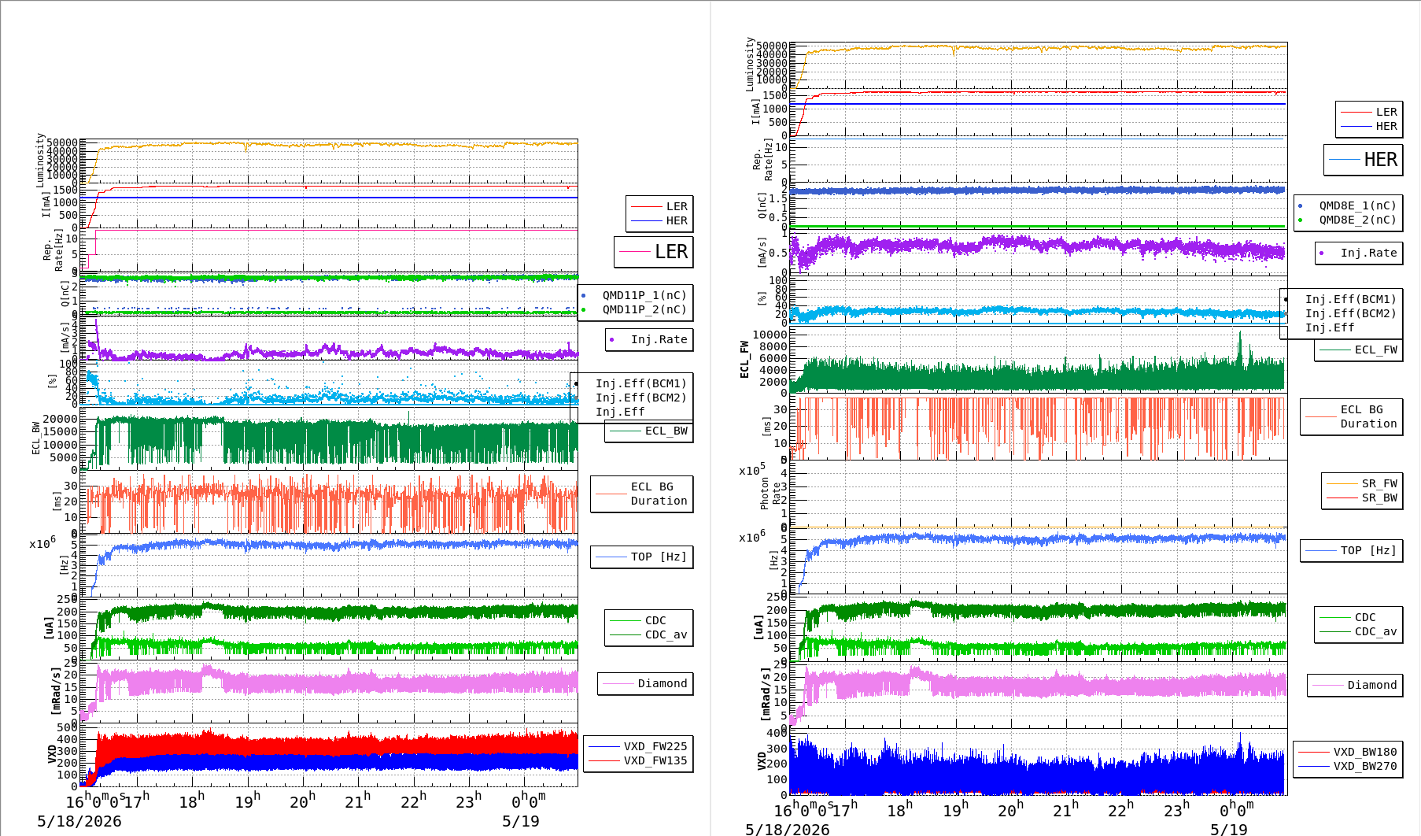Click the large LER legend label in left plot
The width and height of the screenshot is (1421, 836).
click(671, 252)
